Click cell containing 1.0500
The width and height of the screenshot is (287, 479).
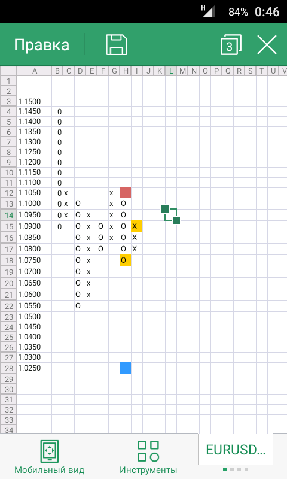click(35, 317)
